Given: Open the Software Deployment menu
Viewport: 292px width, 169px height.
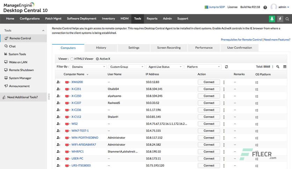Looking at the screenshot, I should (82, 19).
